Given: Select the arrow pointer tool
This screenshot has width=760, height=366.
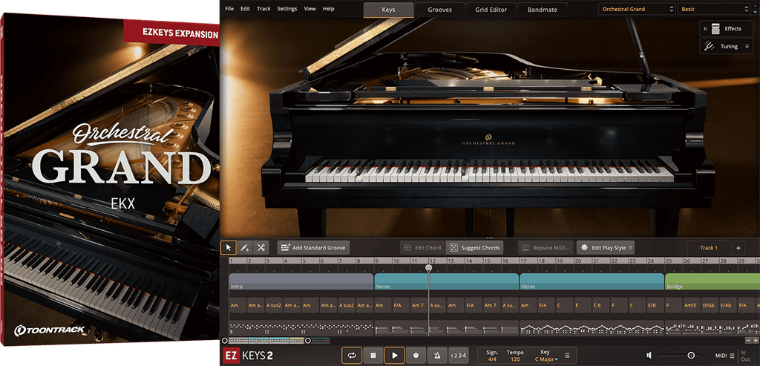Looking at the screenshot, I should tap(229, 248).
